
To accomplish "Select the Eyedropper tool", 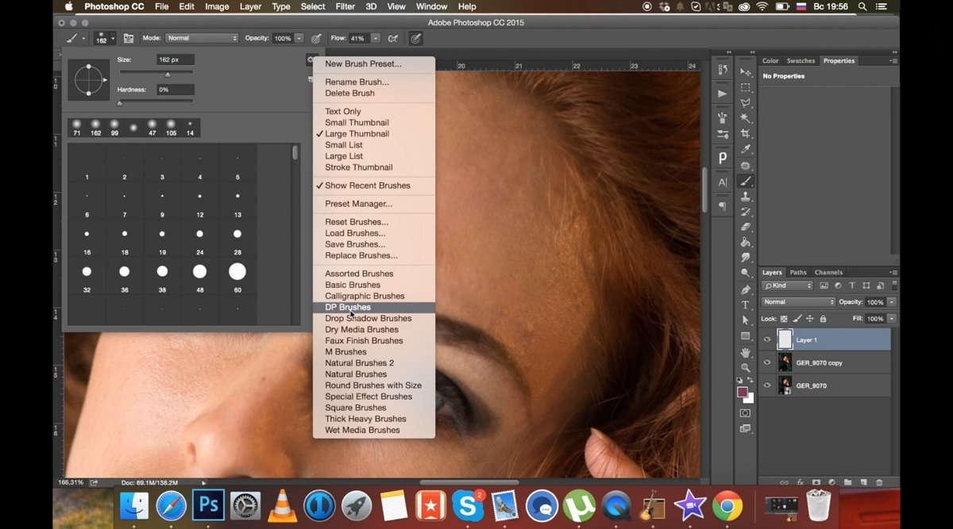I will pos(745,149).
